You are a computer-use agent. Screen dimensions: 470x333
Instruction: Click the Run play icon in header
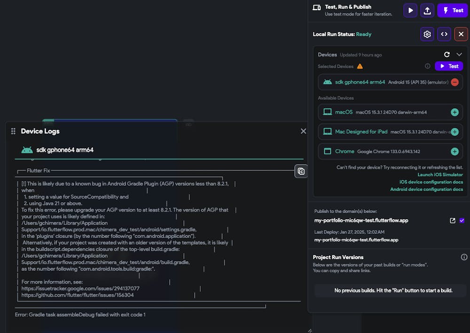point(410,10)
